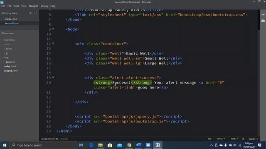Viewport: 266px width, 149px height.
Task: Open the UTF-8 encoding dropdown
Action: point(221,139)
